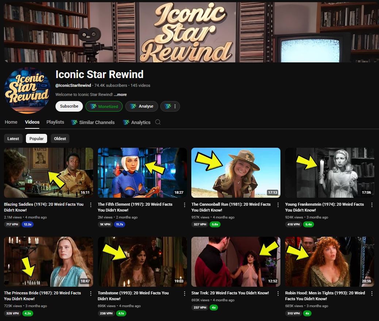Open the extension's three-dot dropdown button
Viewport: 379px width, 321px height.
pyautogui.click(x=170, y=107)
